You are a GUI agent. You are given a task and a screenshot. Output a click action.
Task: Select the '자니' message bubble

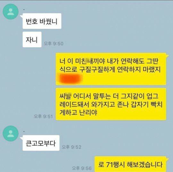[x=32, y=40]
